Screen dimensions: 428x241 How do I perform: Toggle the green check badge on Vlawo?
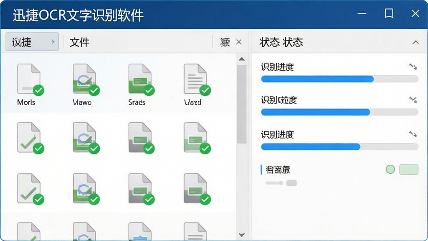(94, 90)
